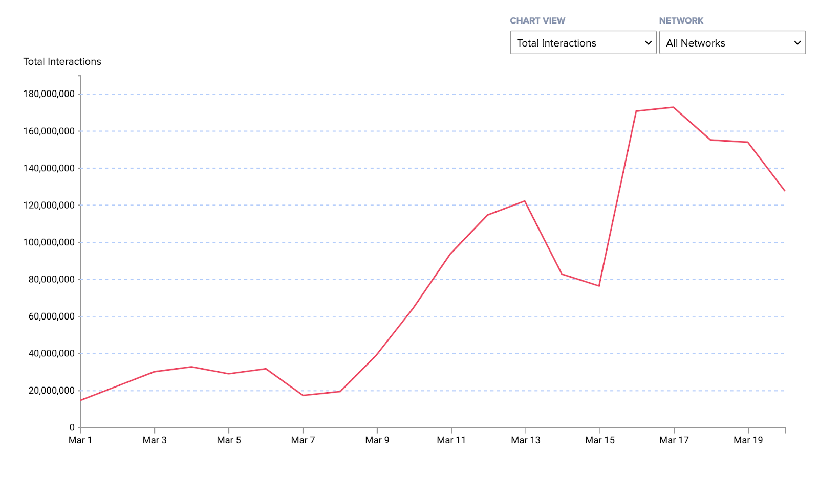The width and height of the screenshot is (819, 478).
Task: Click the Mar 3 x-axis label
Action: pos(155,440)
